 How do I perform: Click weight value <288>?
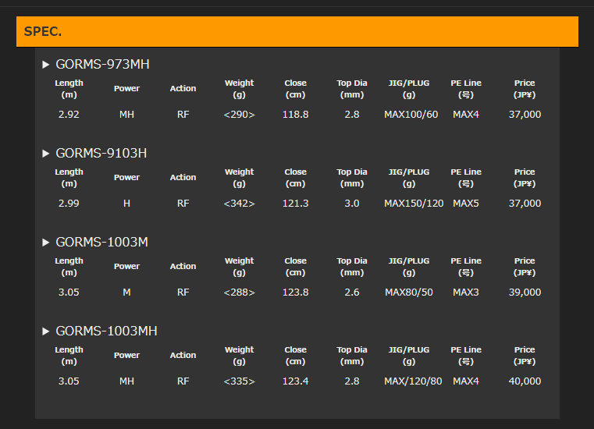pyautogui.click(x=240, y=292)
